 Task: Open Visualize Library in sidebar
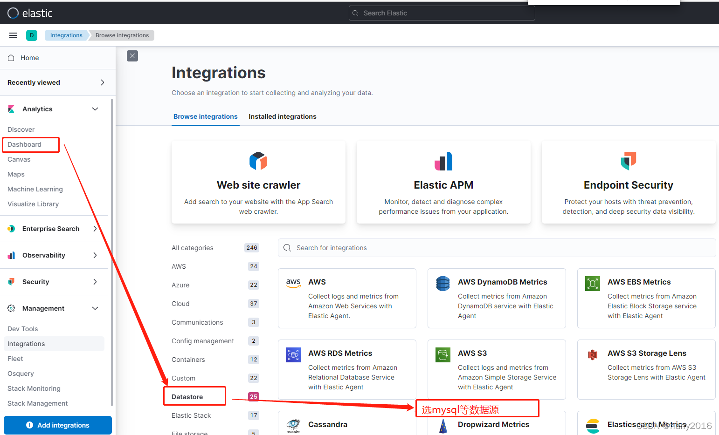click(x=33, y=204)
